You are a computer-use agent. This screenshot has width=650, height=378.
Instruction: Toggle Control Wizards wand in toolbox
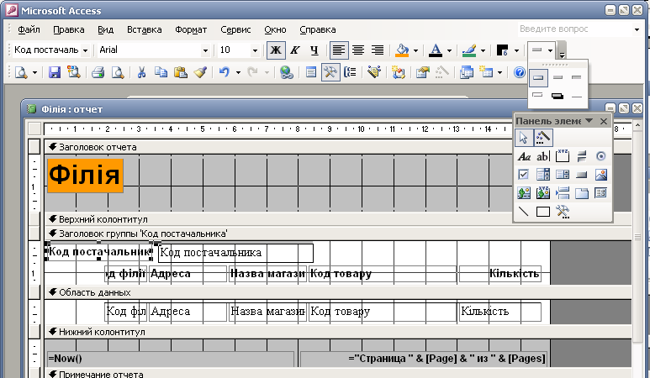point(542,138)
